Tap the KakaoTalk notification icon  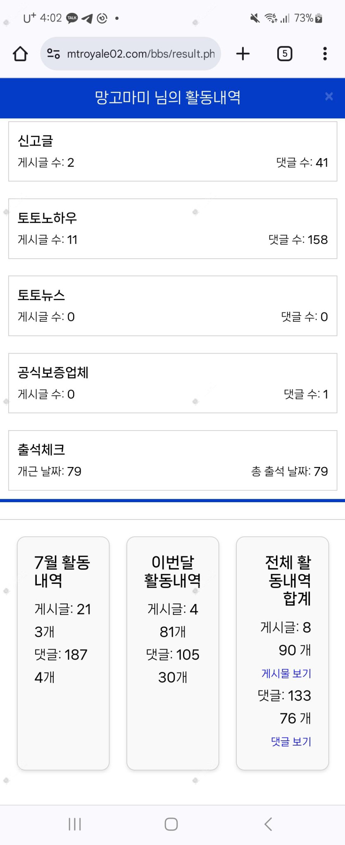[x=72, y=18]
